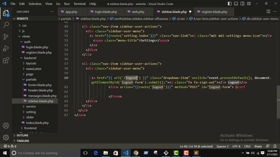Open Sublime Text from taskbar
Image resolution: width=280 pixels, height=157 pixels.
click(196, 153)
